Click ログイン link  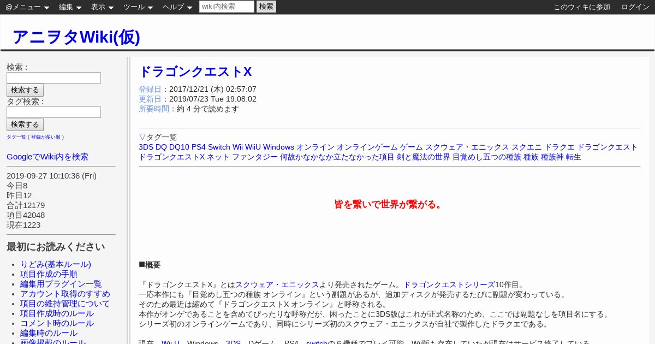635,7
